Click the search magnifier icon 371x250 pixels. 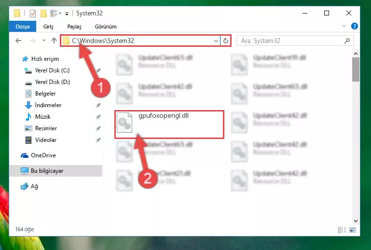pyautogui.click(x=347, y=41)
